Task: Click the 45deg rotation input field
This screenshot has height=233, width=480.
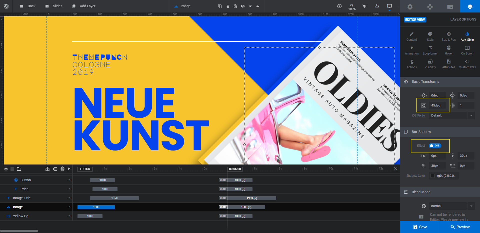Action: pyautogui.click(x=437, y=105)
